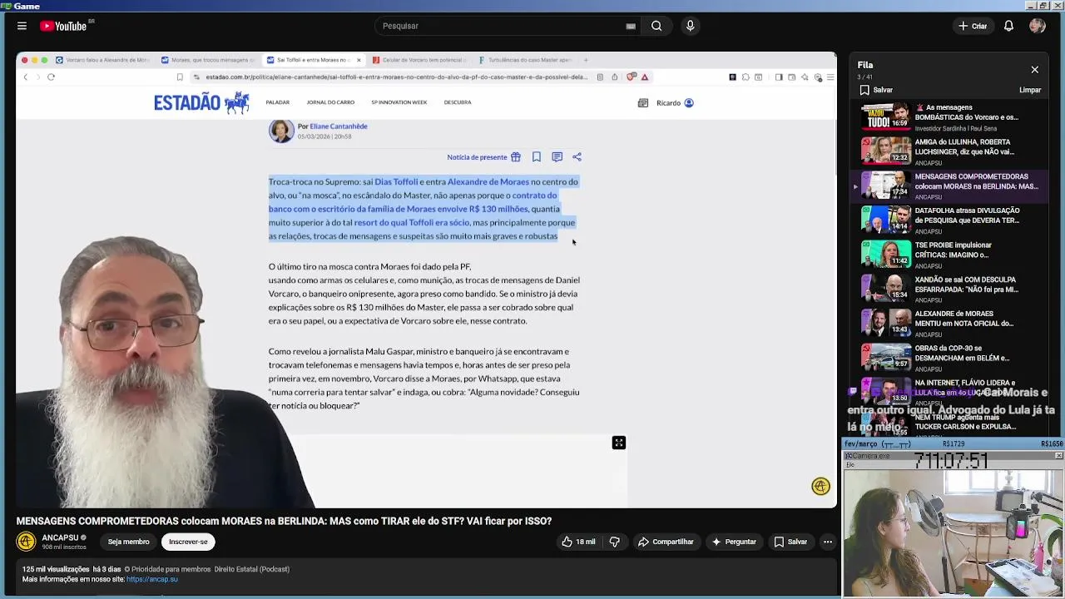This screenshot has height=599, width=1065.
Task: Click the '908 mil inscritos' subscriber count
Action: pos(64,547)
